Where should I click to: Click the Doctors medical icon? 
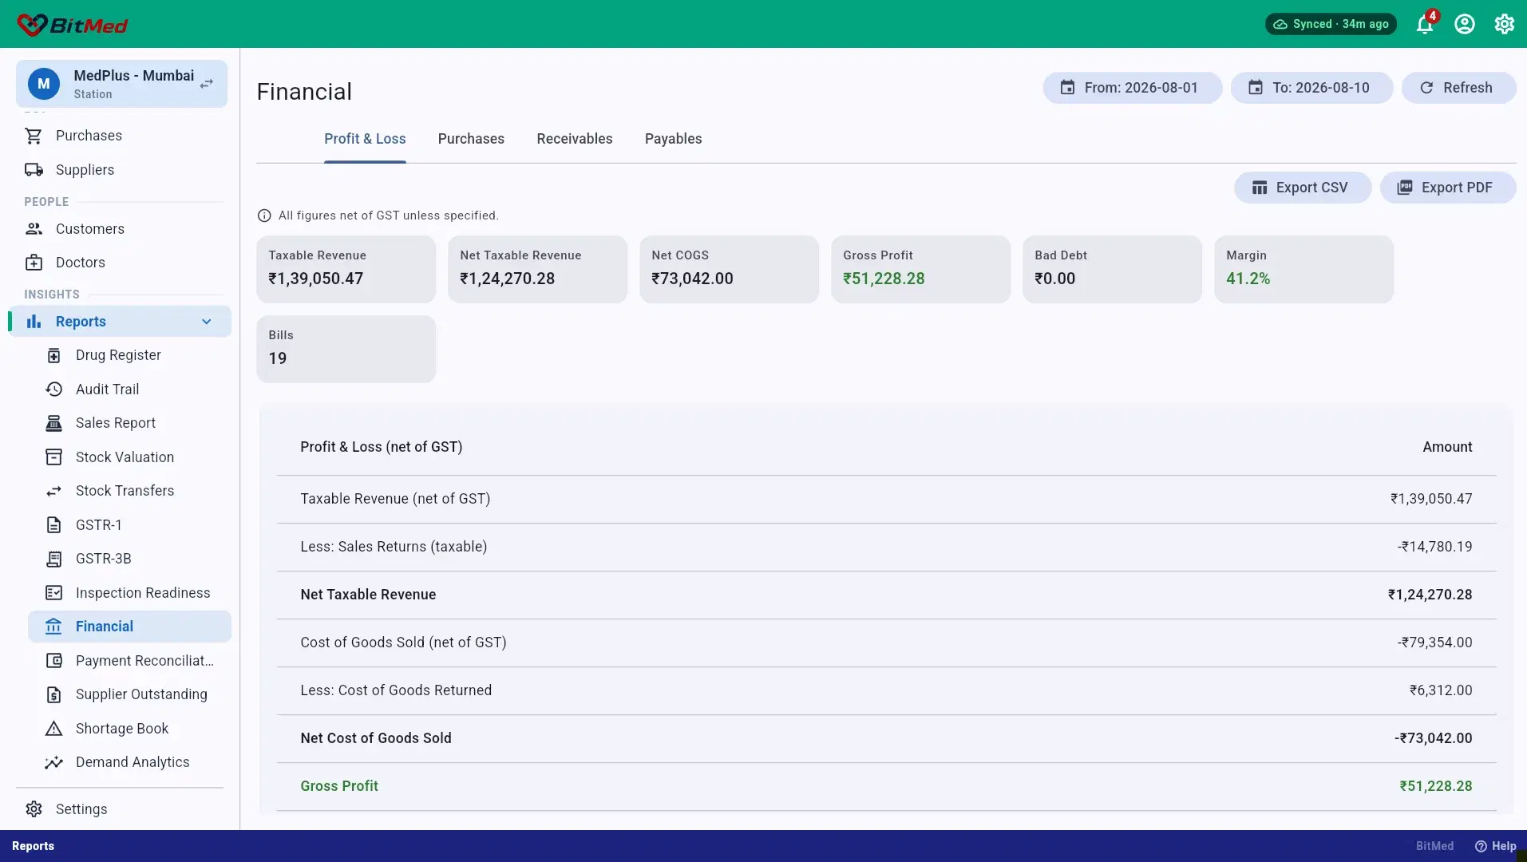tap(34, 263)
